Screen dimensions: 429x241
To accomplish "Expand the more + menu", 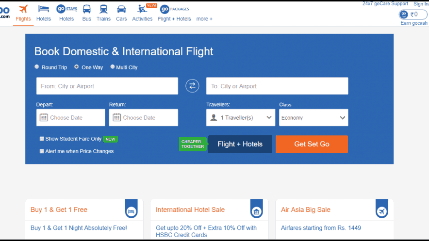I will pyautogui.click(x=204, y=19).
